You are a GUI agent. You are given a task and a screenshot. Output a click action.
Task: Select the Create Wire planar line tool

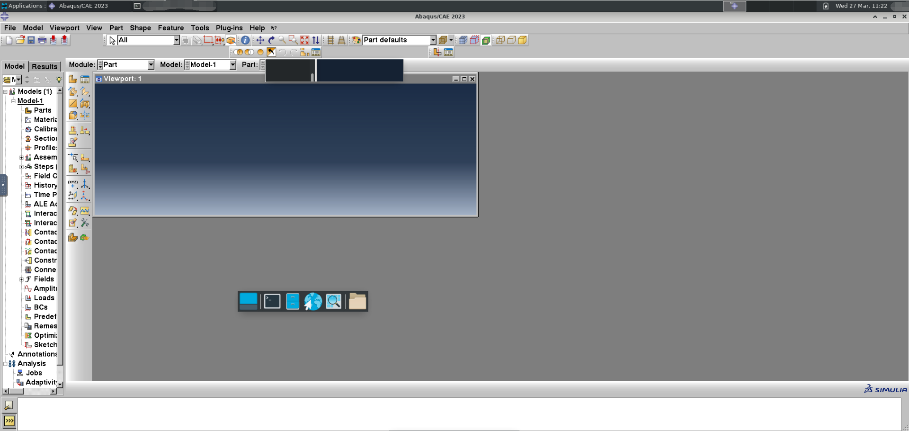coord(73,103)
